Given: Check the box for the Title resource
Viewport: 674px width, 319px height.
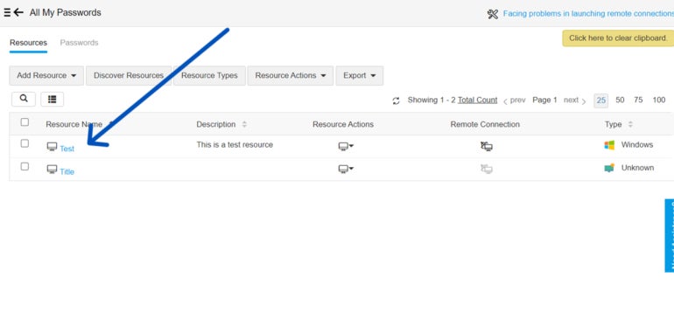Looking at the screenshot, I should pos(25,166).
